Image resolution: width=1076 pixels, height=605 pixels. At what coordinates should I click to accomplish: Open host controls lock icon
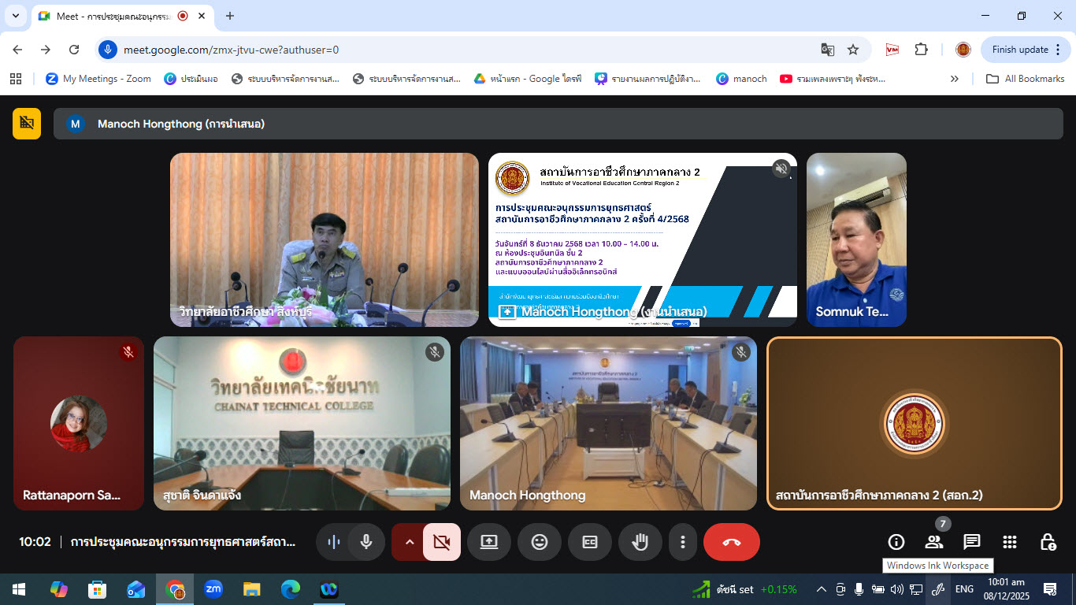[x=1048, y=542]
